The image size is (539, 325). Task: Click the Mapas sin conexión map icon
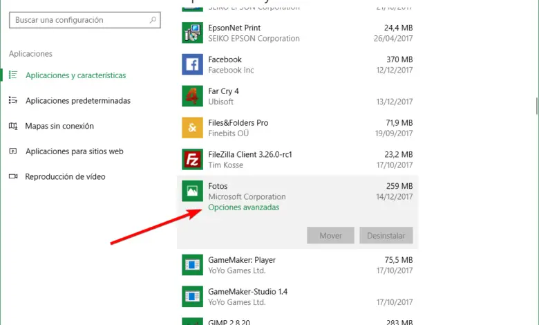coord(13,126)
